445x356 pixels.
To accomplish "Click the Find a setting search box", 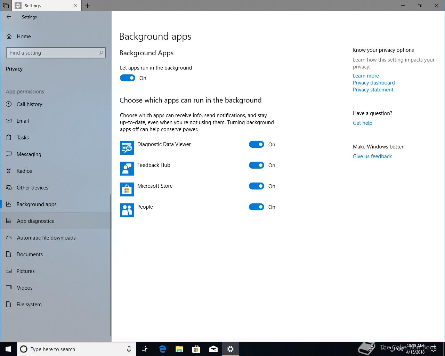I will (56, 53).
